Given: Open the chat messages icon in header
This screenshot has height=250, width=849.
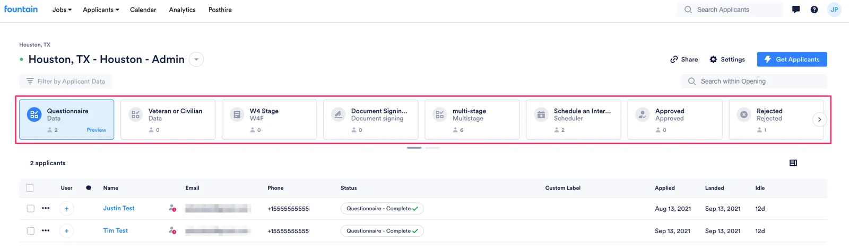Looking at the screenshot, I should pos(796,10).
